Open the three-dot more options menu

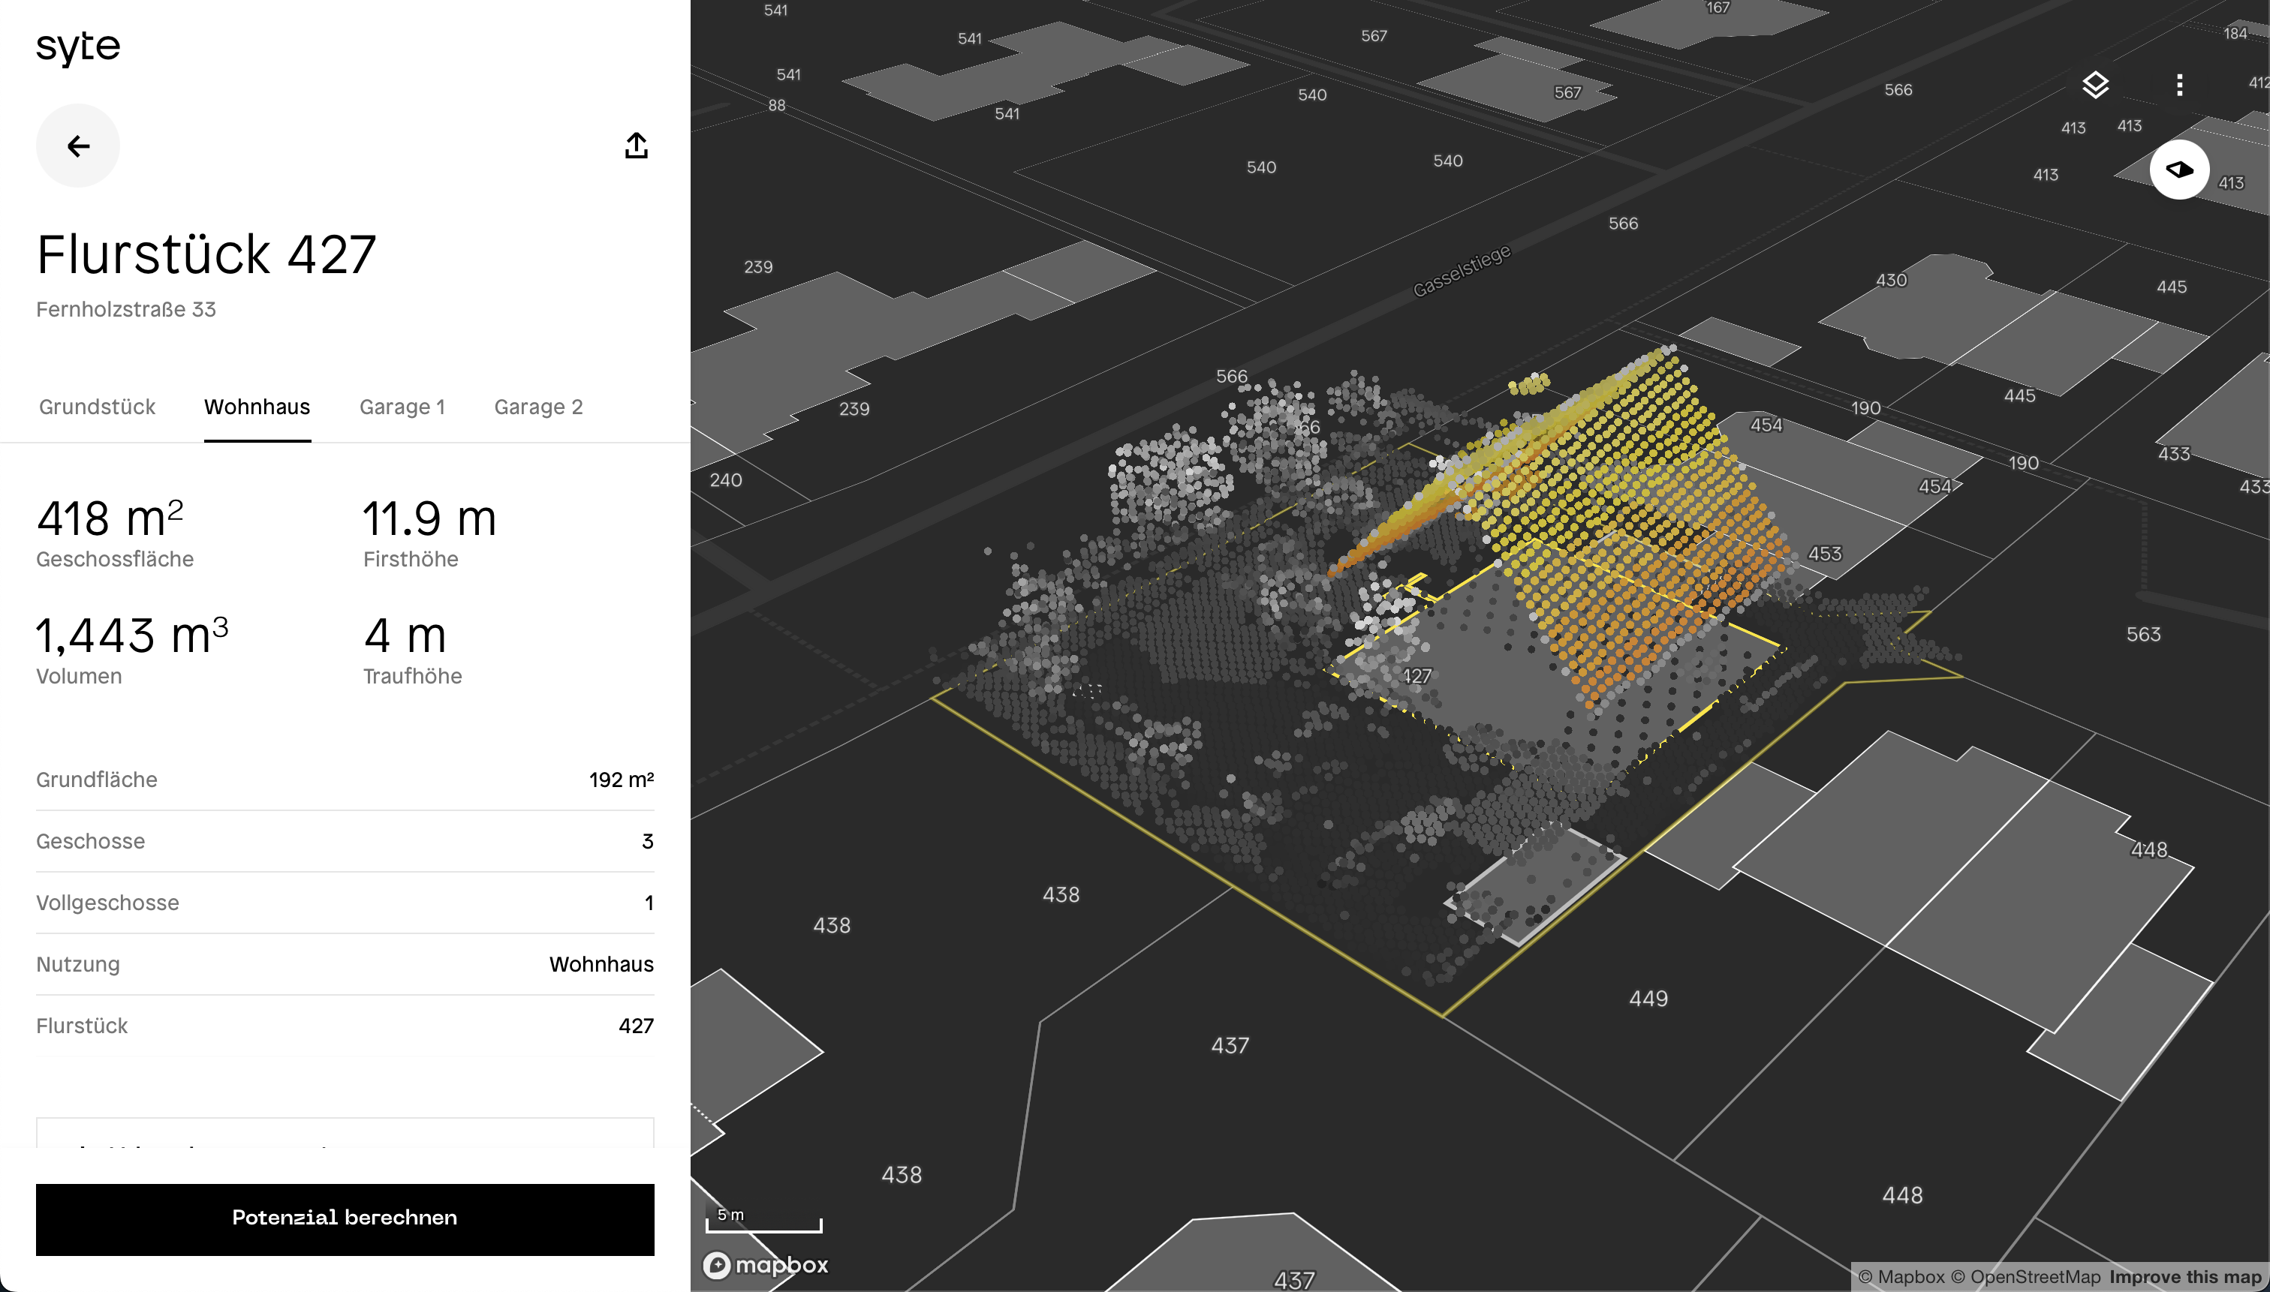(x=2178, y=86)
